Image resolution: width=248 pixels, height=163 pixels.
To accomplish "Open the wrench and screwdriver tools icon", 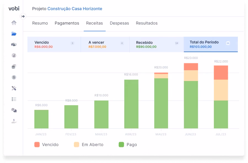I will [14, 88].
